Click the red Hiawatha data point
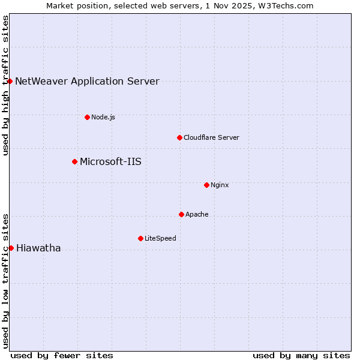 (11, 248)
